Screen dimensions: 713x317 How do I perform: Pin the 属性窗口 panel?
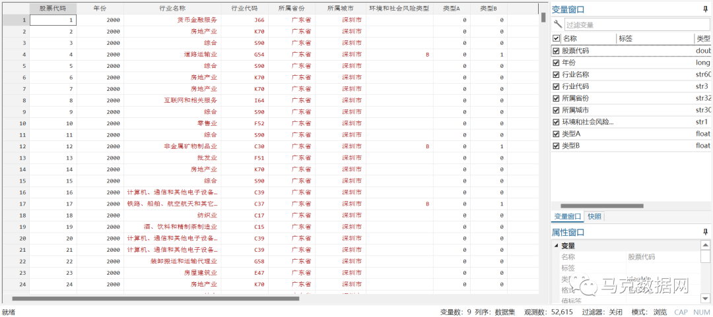click(x=705, y=232)
